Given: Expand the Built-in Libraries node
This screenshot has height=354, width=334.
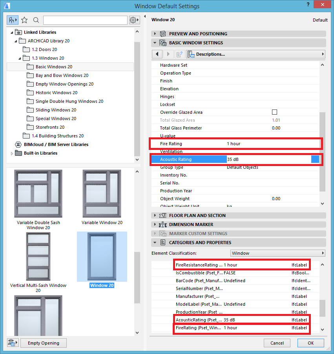Looking at the screenshot, I should click(x=12, y=153).
